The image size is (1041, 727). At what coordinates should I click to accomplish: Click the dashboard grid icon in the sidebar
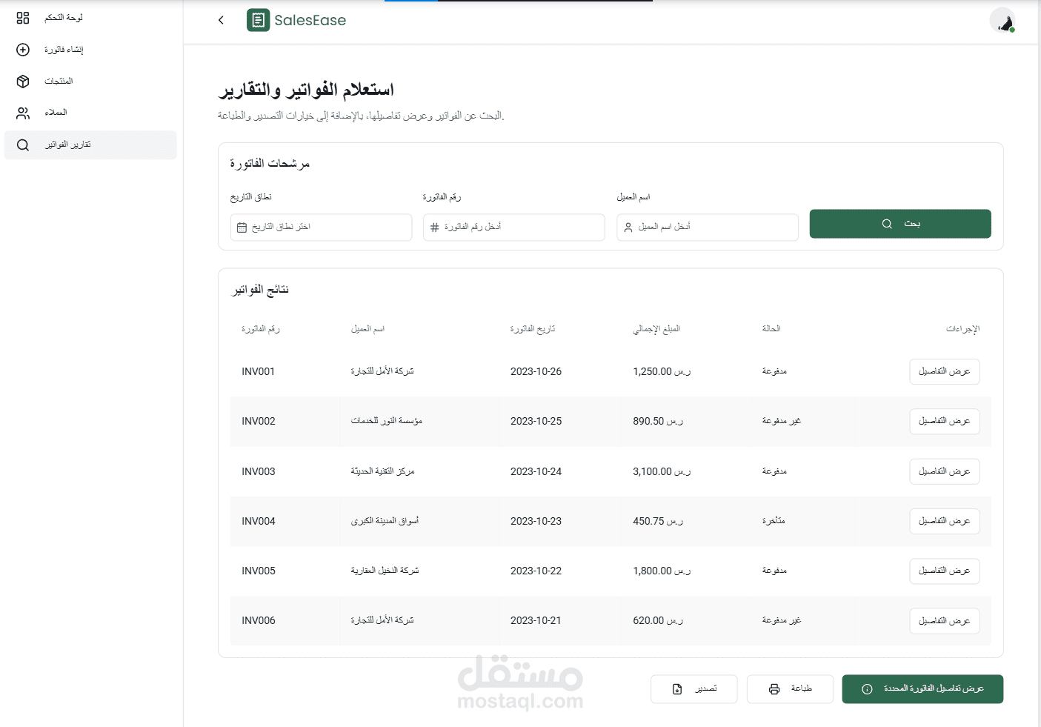[23, 18]
